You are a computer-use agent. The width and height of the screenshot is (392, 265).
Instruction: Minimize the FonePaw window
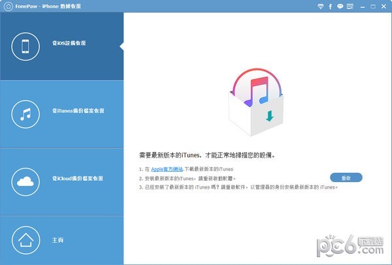click(x=363, y=7)
